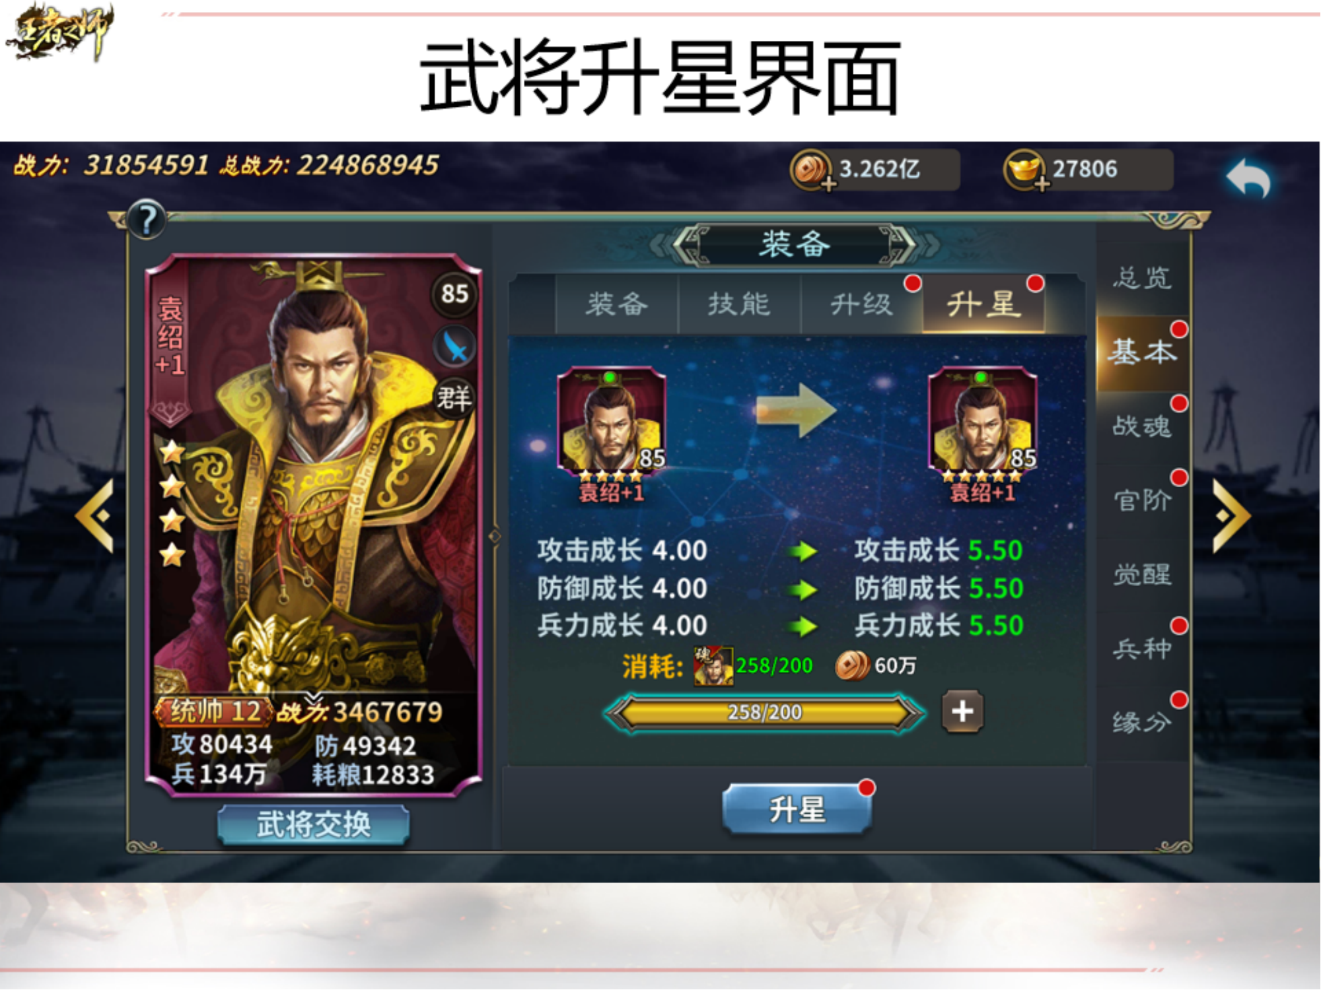Switch to the 技能 tab
This screenshot has height=990, width=1321.
tap(739, 304)
